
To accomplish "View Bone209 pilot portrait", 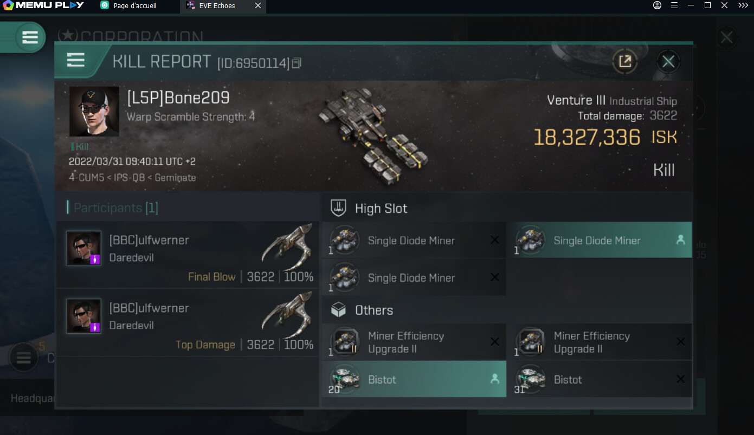I will pyautogui.click(x=94, y=111).
